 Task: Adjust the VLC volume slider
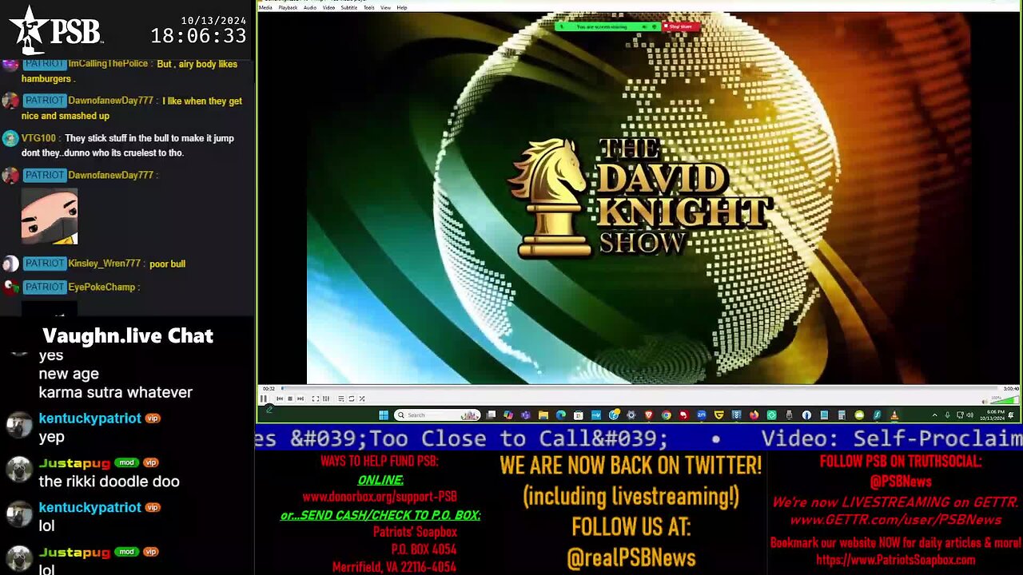tap(1004, 399)
